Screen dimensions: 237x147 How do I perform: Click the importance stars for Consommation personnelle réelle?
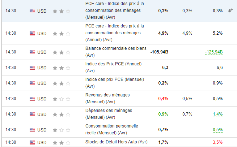tap(62, 130)
